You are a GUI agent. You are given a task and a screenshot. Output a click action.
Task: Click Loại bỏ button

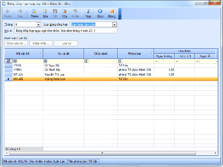tap(66, 43)
